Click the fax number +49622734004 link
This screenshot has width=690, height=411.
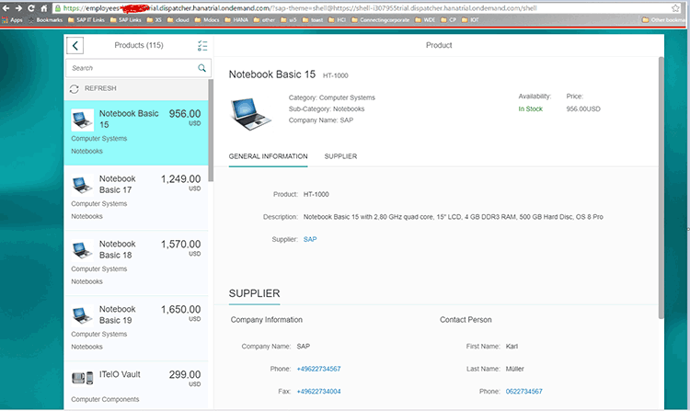pos(318,391)
